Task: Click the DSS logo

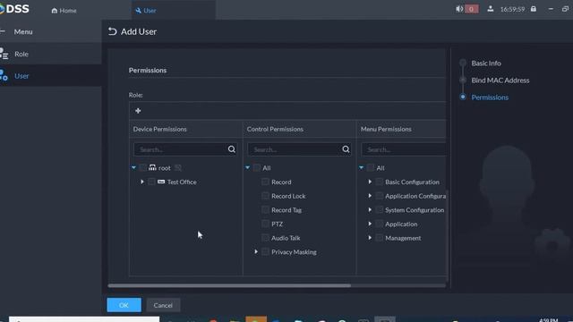Action: click(14, 9)
